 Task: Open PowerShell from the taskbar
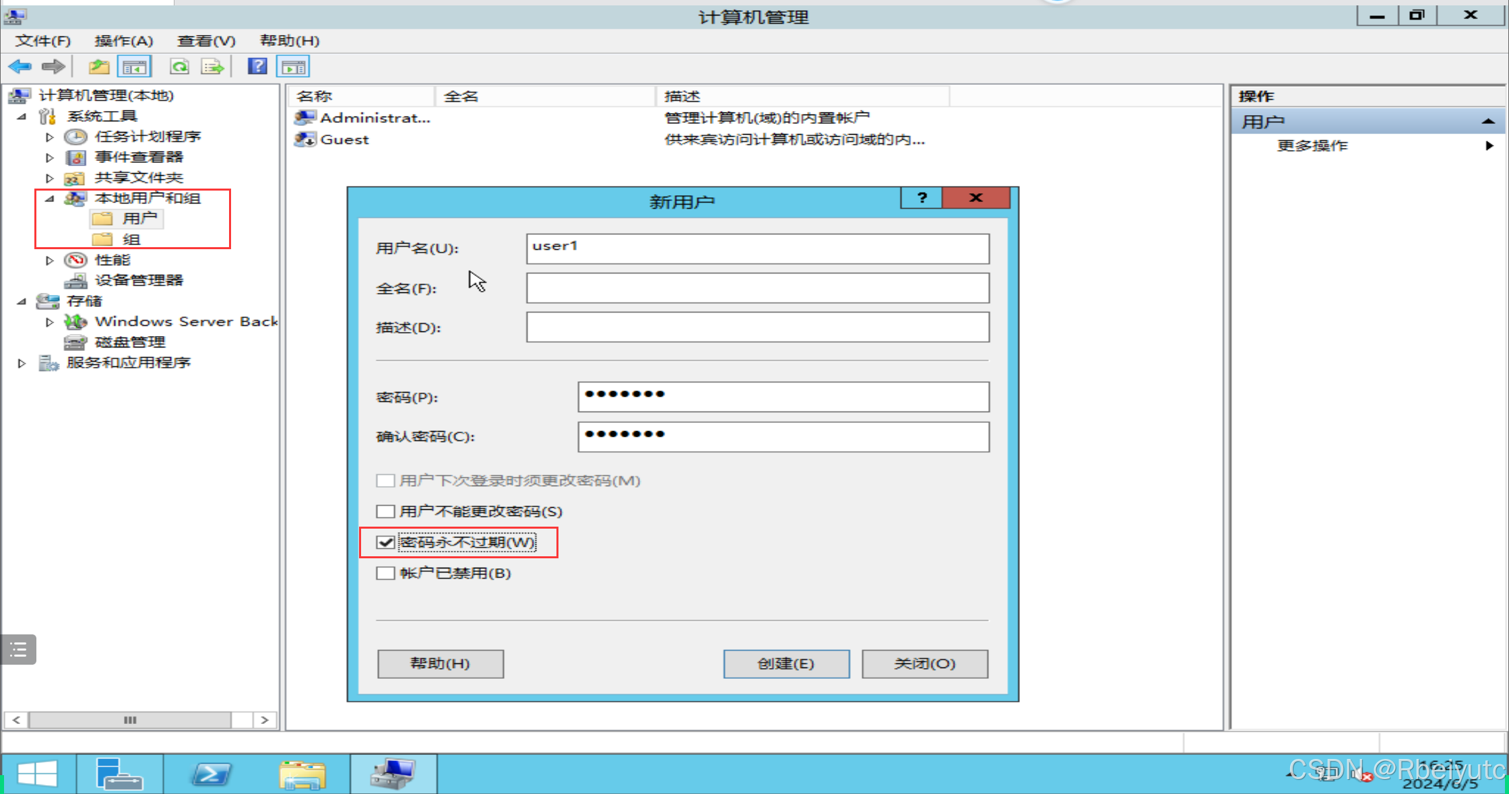pyautogui.click(x=212, y=774)
